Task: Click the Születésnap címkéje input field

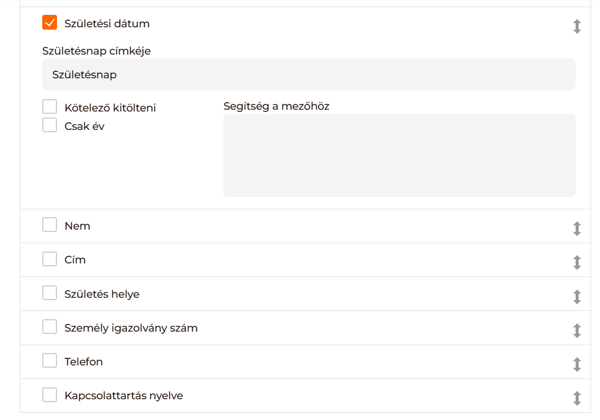Action: pos(309,75)
